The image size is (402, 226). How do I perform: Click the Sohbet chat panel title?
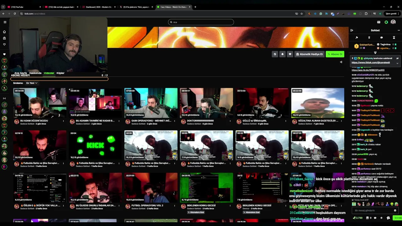375,30
